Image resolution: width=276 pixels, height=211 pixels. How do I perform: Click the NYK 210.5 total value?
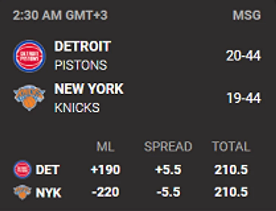[231, 192]
